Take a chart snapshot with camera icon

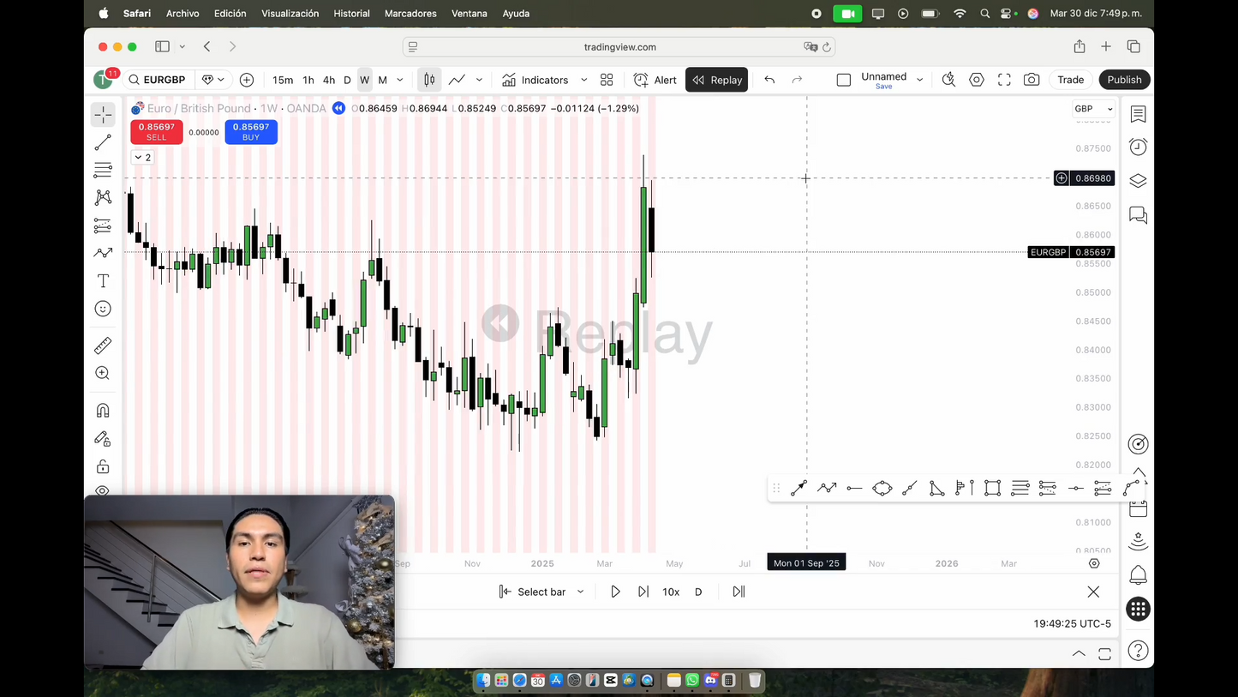click(x=1032, y=80)
